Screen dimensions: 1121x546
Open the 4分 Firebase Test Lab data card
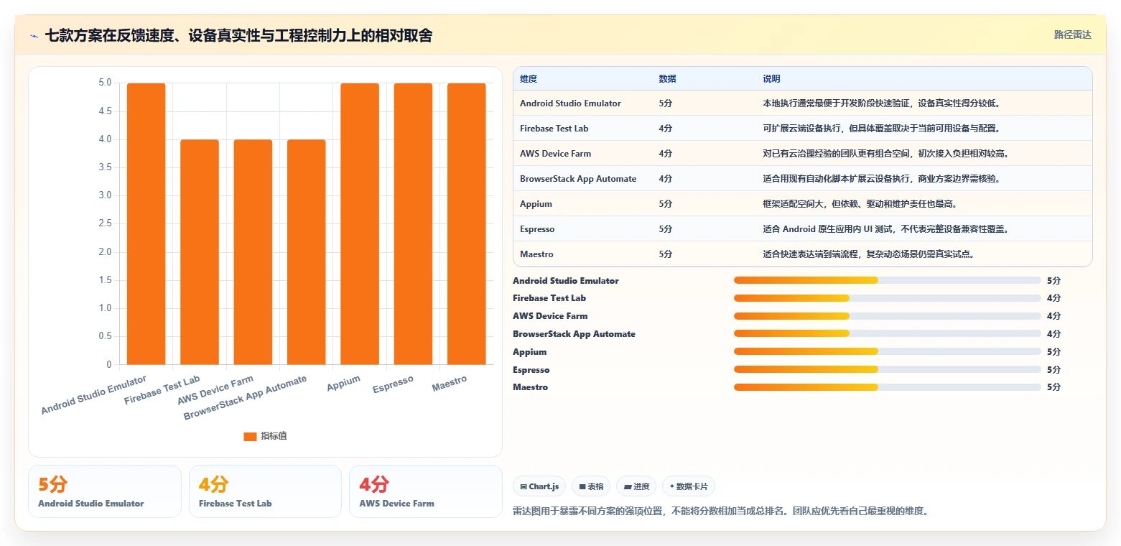tap(265, 491)
